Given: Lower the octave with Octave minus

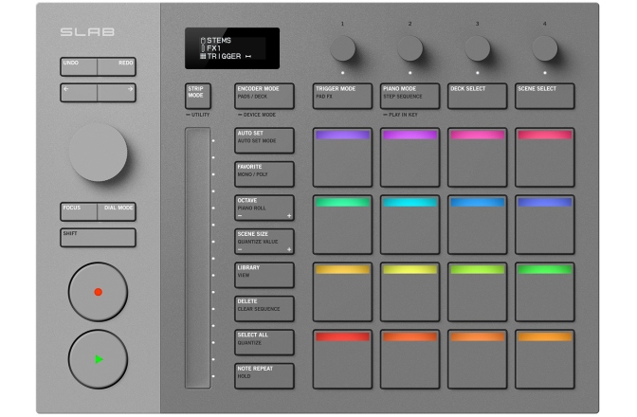Looking at the screenshot, I should [240, 215].
